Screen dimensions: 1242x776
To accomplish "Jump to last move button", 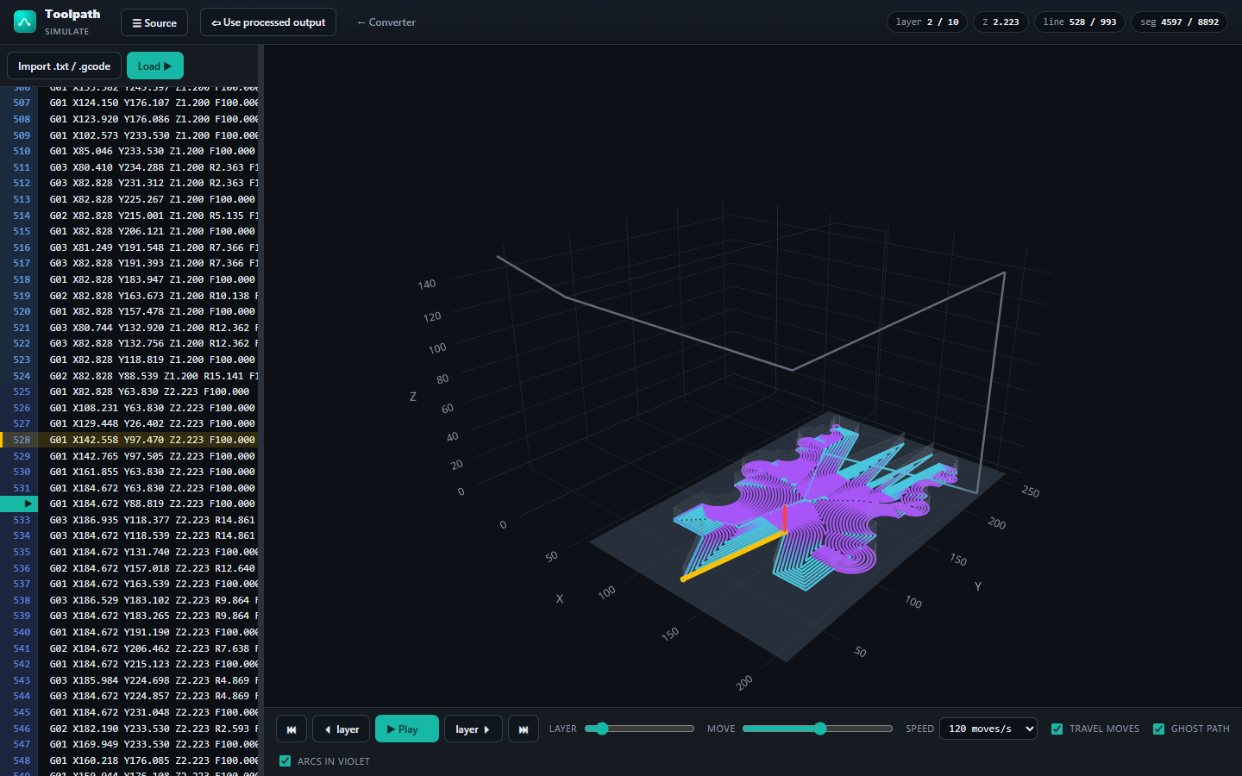I will tap(524, 729).
